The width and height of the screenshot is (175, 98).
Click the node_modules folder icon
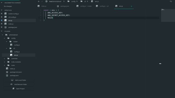coord(8,62)
